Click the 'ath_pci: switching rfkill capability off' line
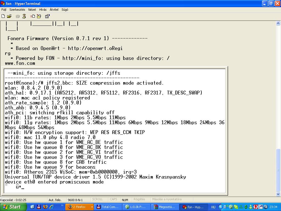The width and height of the screenshot is (281, 211). [60, 113]
